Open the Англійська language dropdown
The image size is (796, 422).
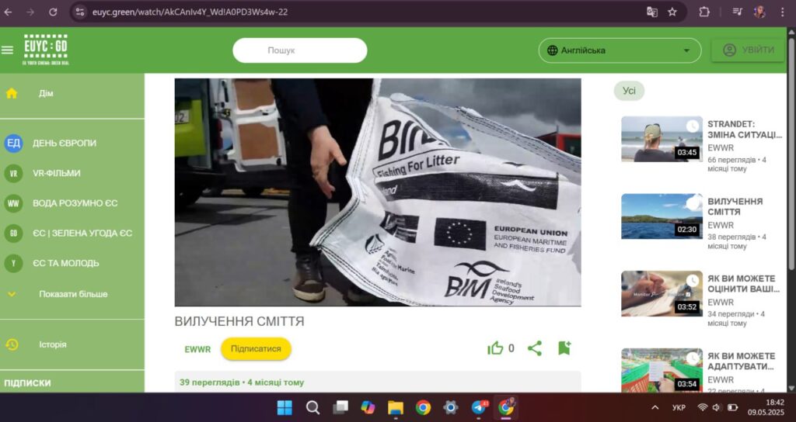click(x=620, y=50)
